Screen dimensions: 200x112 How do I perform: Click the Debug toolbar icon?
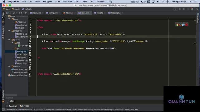[x=184, y=9]
